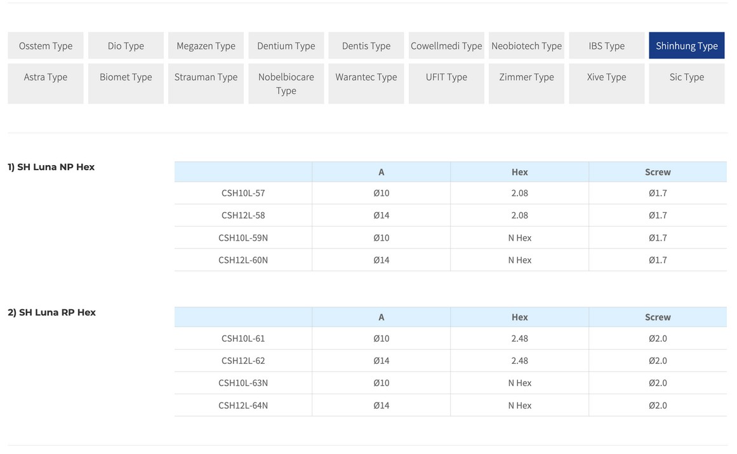Open Neobiotech Type tab
737x454 pixels.
[526, 46]
